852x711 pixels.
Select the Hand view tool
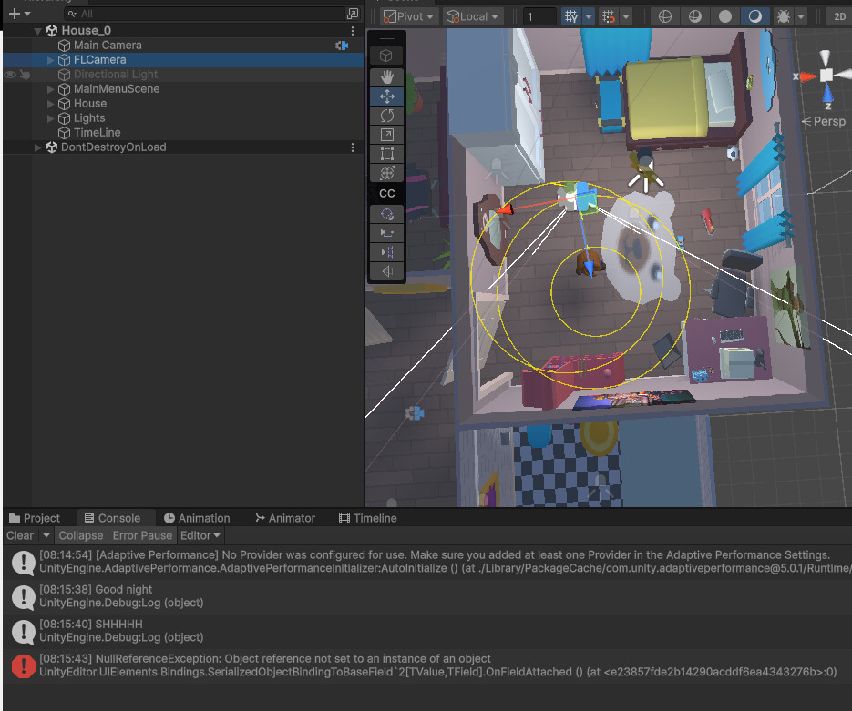point(386,76)
